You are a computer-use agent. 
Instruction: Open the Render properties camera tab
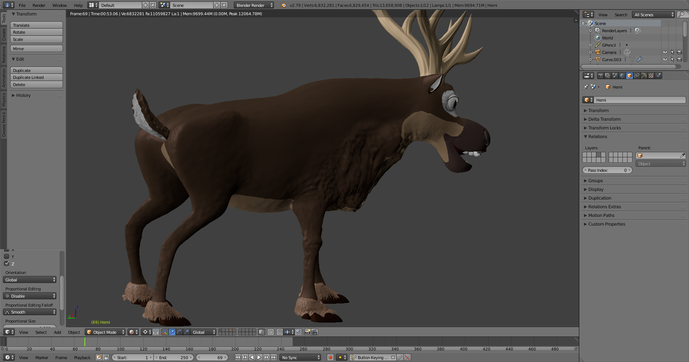pyautogui.click(x=601, y=76)
